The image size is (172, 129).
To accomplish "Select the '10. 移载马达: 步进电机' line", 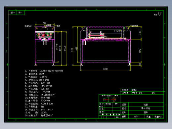I will (x=37, y=98).
